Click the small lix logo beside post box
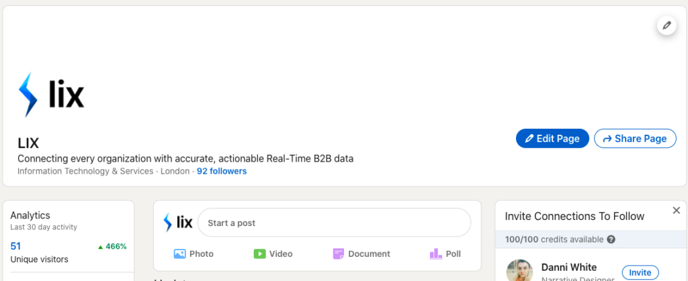 tap(178, 222)
